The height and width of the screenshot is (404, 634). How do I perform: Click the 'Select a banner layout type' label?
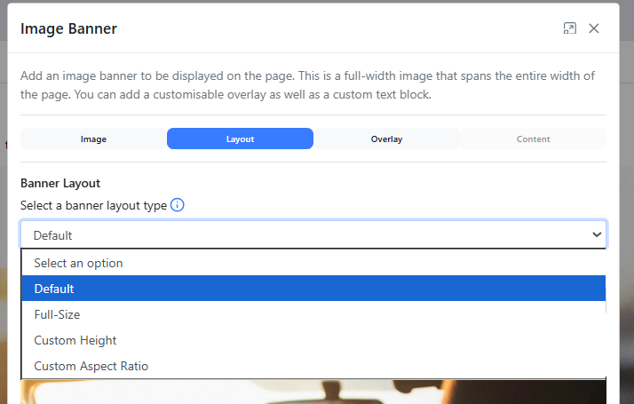(x=93, y=205)
